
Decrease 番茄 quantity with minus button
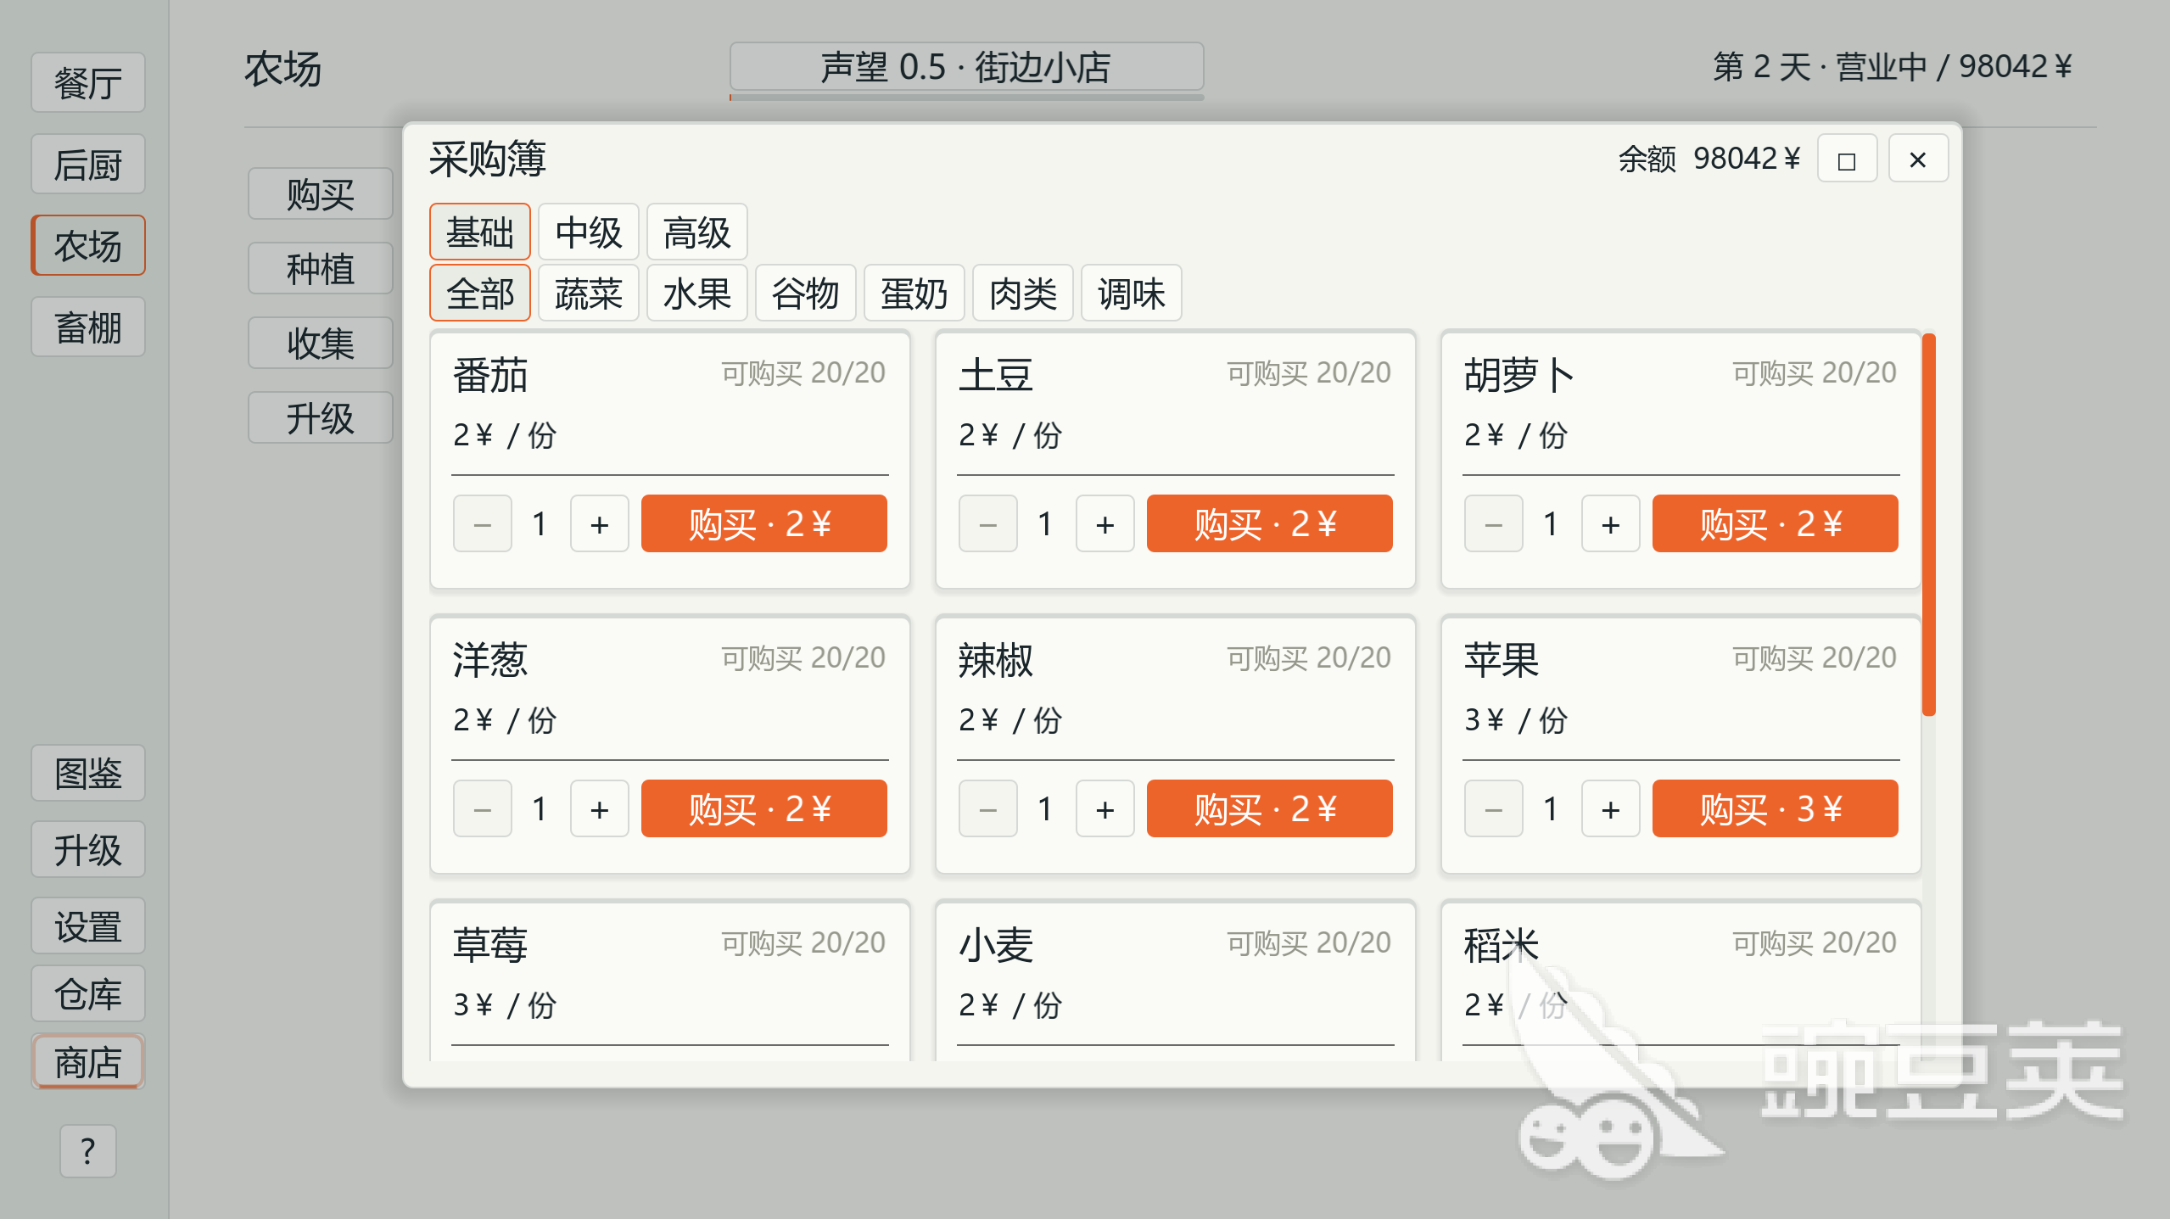(482, 524)
